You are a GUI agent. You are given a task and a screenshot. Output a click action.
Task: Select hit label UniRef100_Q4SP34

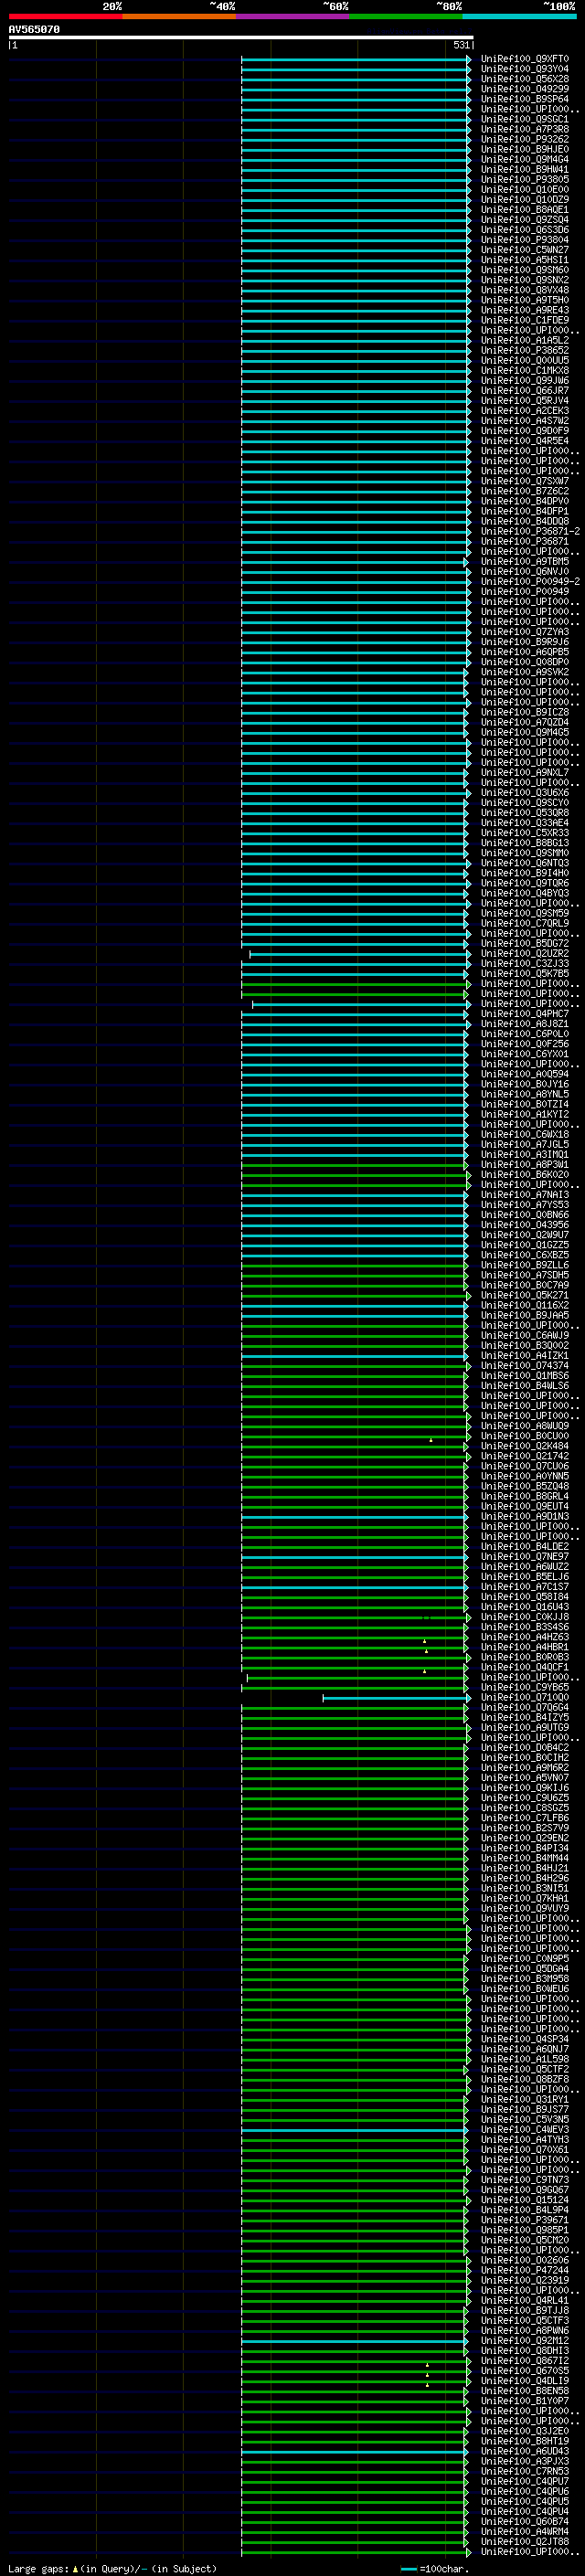[x=525, y=2038]
